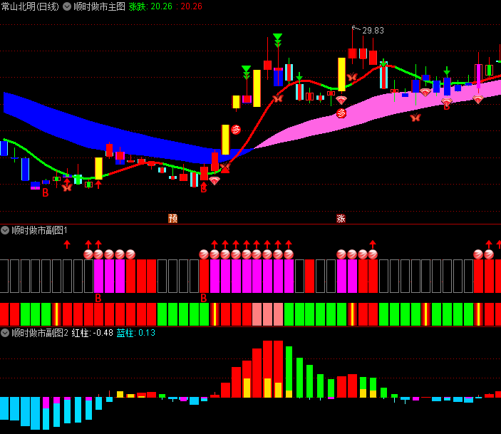Open the dropdown beside 顺时做市主图
This screenshot has height=434, width=501.
67,6
